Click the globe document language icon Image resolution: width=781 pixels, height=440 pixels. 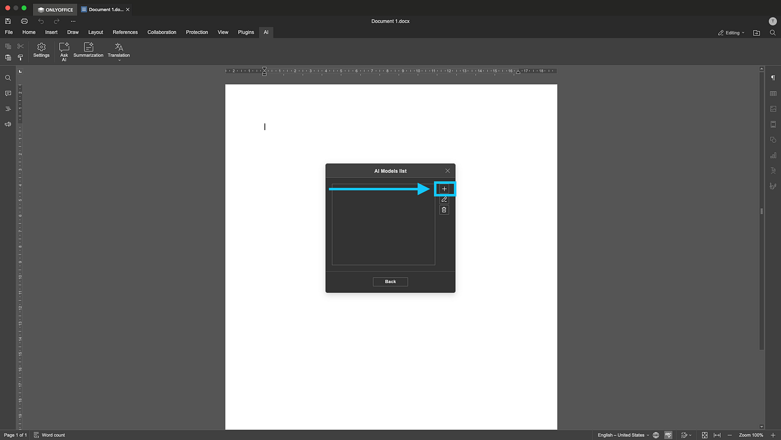click(656, 435)
